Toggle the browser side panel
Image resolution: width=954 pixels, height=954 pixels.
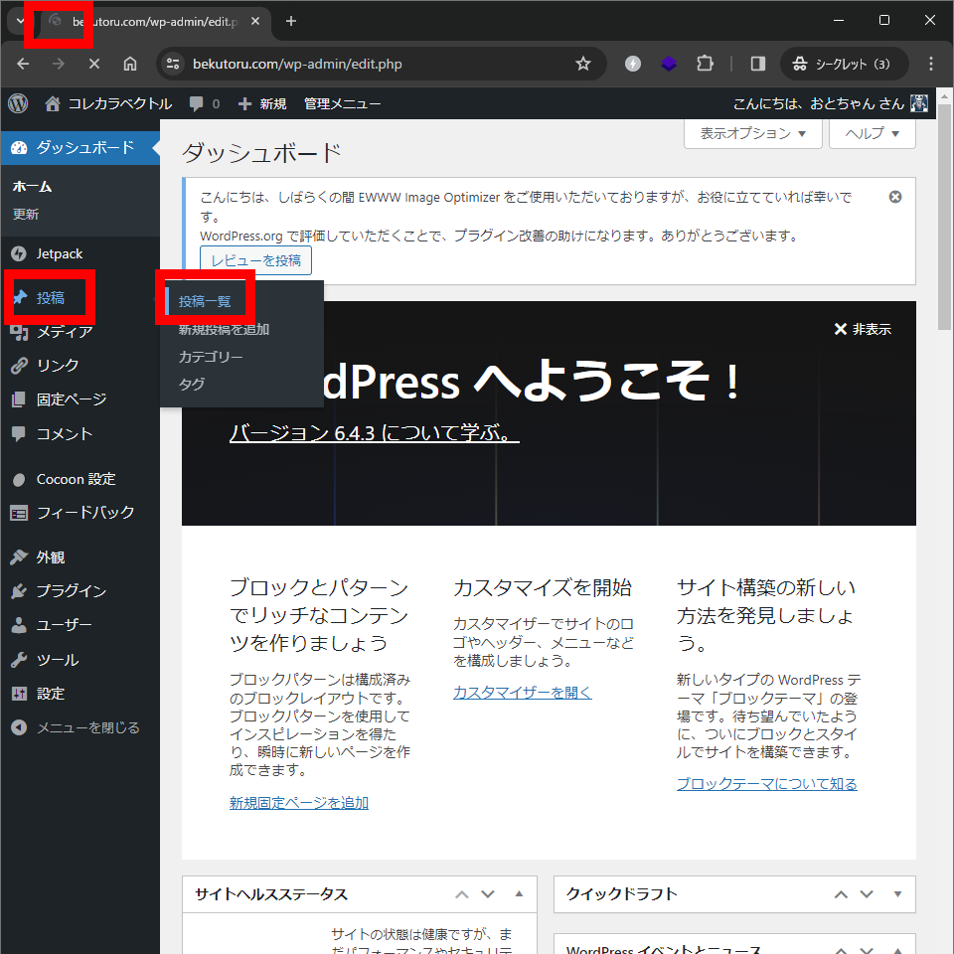coord(758,64)
